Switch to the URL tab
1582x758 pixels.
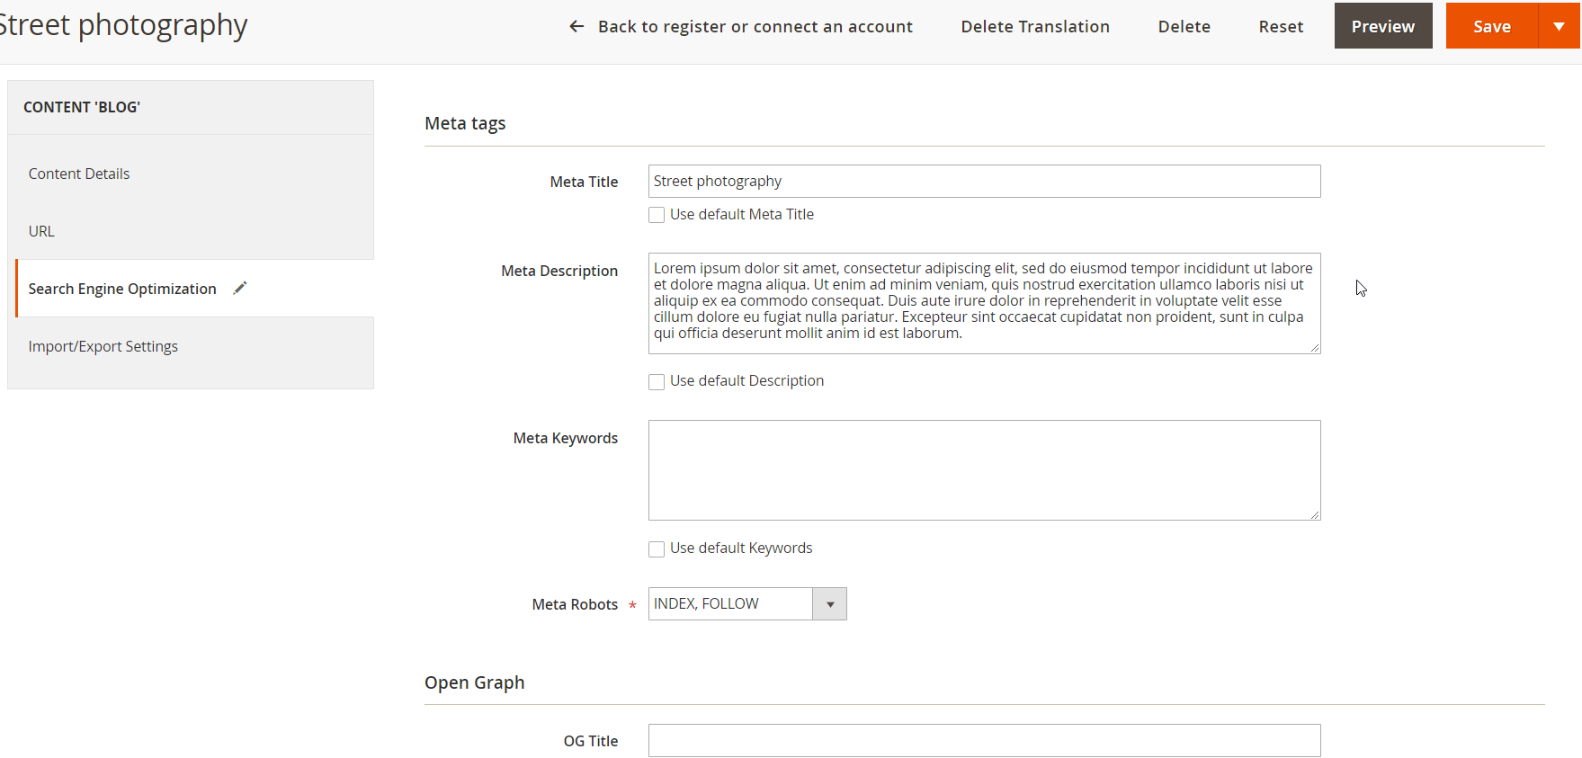(41, 231)
